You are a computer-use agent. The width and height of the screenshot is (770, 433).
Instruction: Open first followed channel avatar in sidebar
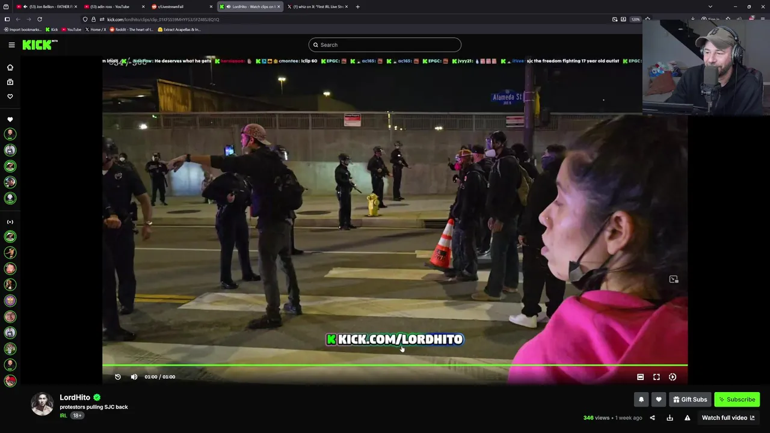(x=10, y=134)
